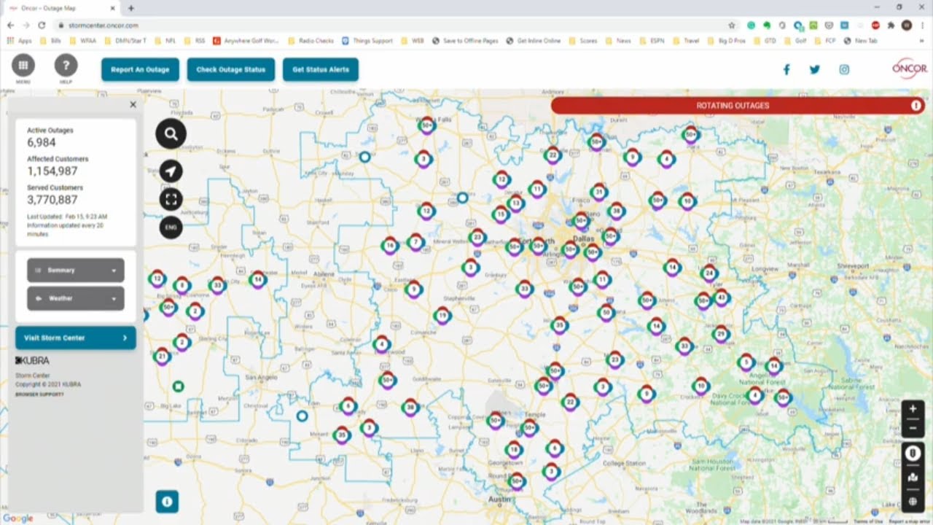Open the Apps shortcut in bookmarks bar
This screenshot has height=525, width=933.
tap(20, 41)
